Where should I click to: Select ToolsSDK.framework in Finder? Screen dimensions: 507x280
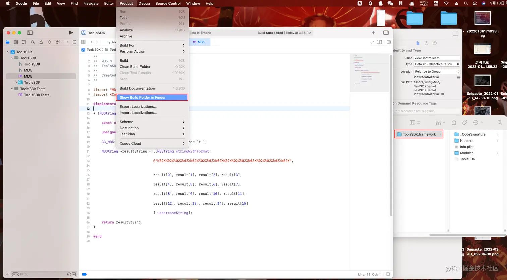pos(419,134)
